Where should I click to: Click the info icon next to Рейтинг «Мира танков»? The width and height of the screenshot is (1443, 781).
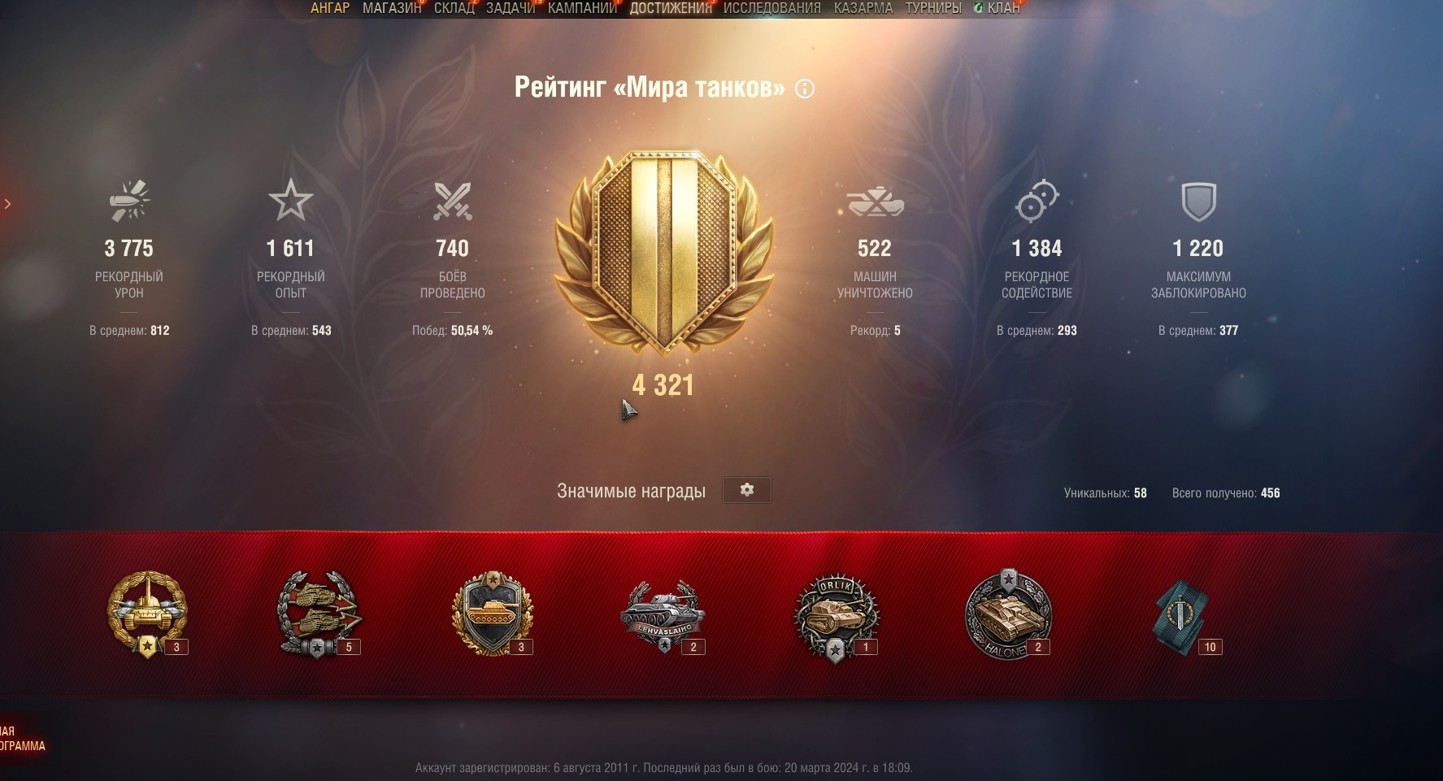point(805,89)
